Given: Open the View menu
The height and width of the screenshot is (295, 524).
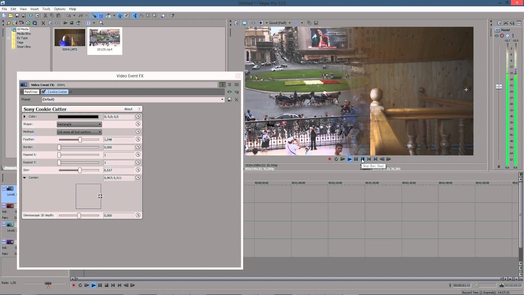Looking at the screenshot, I should [x=23, y=9].
